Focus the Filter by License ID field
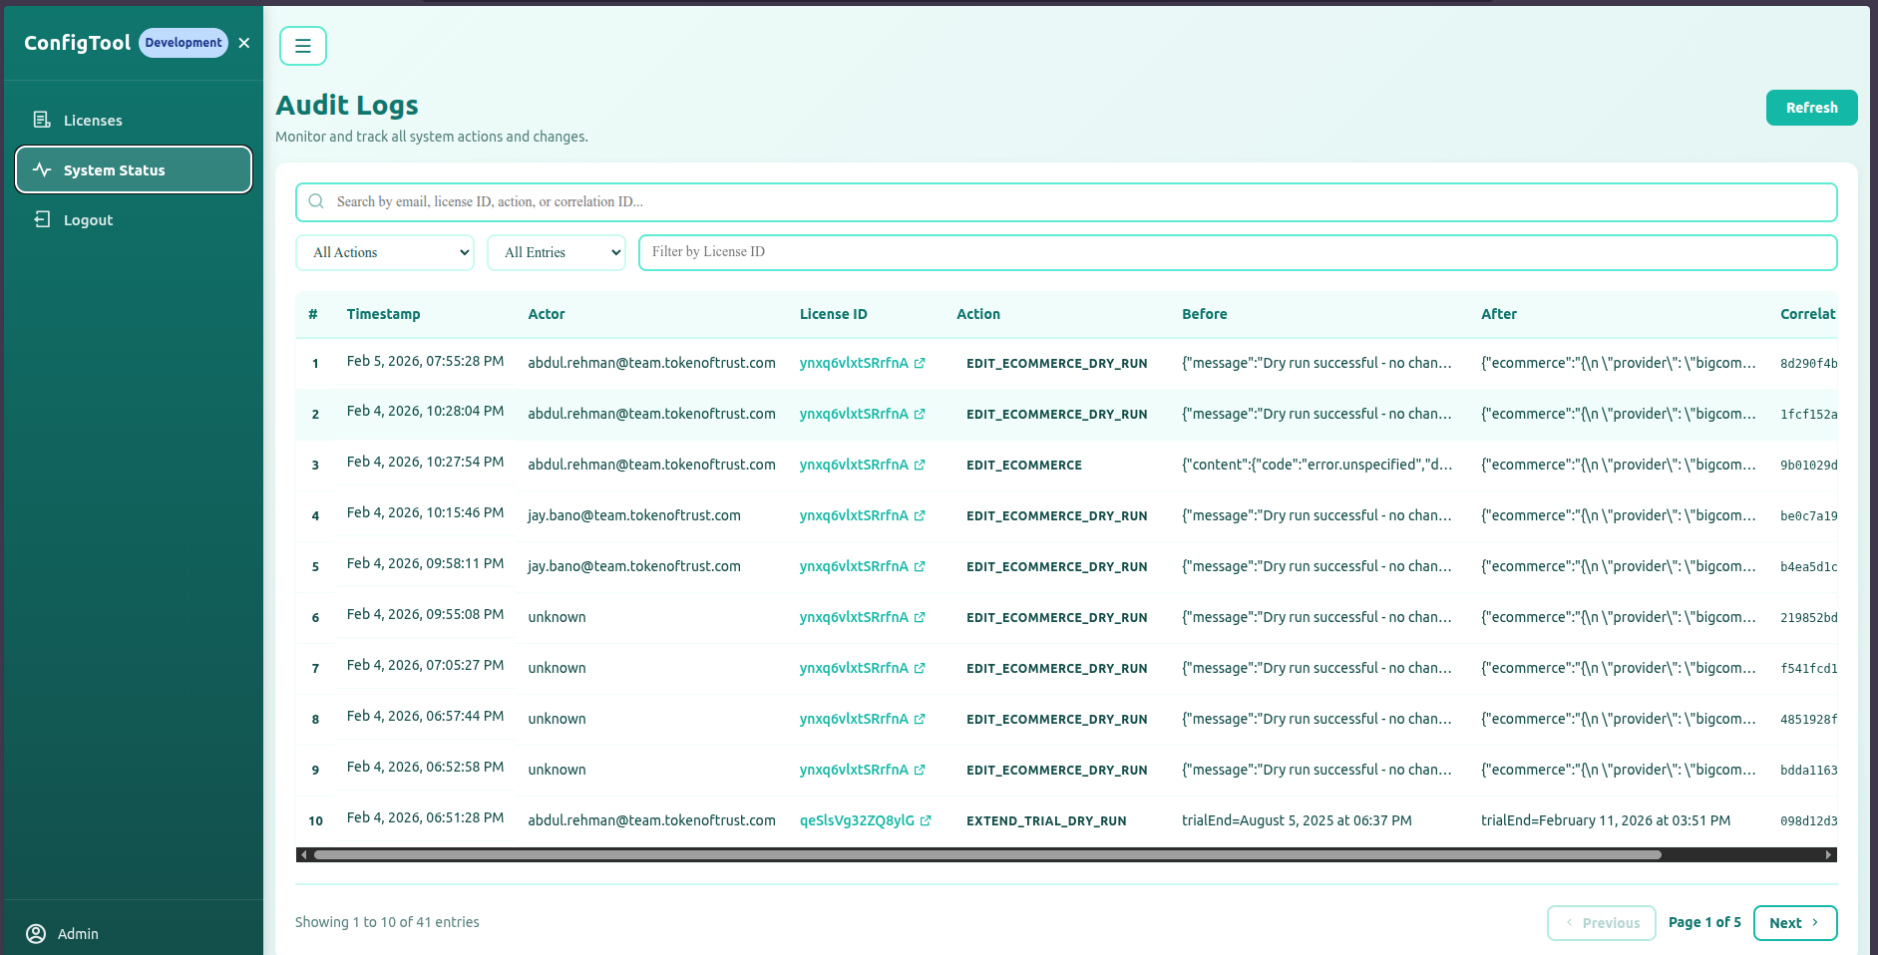This screenshot has height=955, width=1878. [1237, 252]
